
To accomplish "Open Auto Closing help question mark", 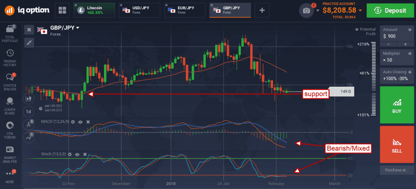I will 410,72.
